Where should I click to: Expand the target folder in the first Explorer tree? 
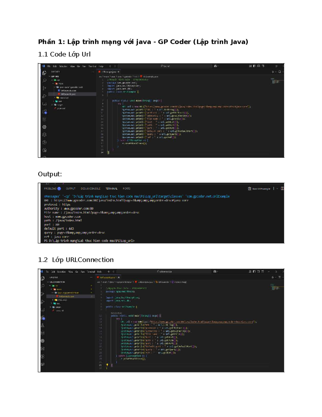(x=52, y=105)
